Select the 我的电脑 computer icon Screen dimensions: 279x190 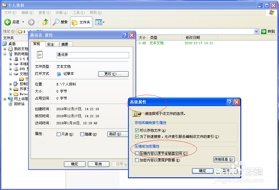tap(11, 54)
